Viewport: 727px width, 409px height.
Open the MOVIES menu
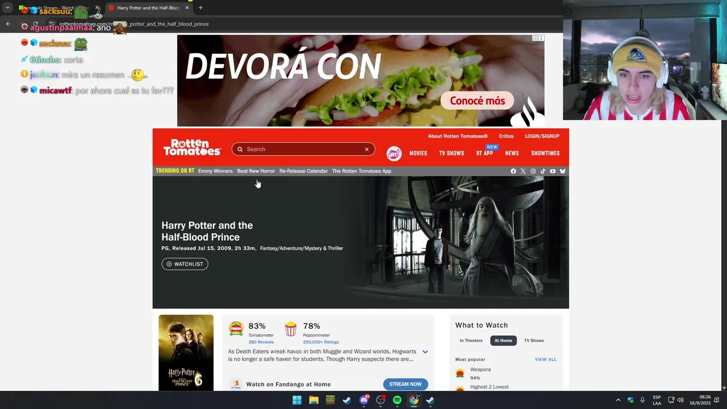(x=418, y=153)
